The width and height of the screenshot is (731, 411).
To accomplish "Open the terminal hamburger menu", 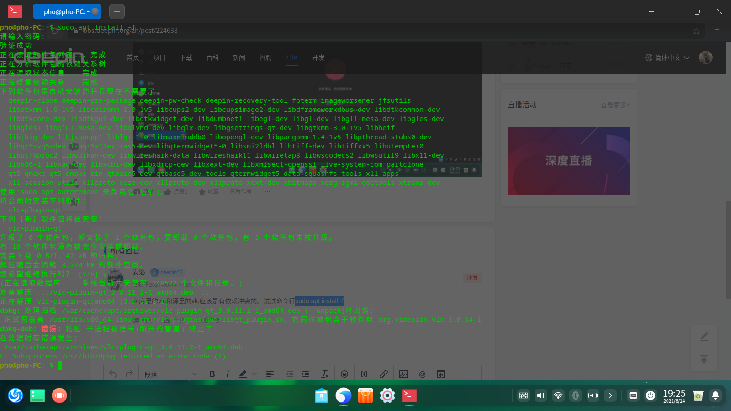I will click(x=652, y=12).
